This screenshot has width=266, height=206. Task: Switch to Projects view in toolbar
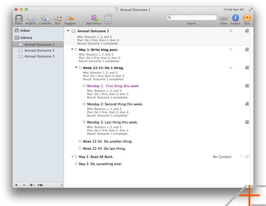pos(31,18)
